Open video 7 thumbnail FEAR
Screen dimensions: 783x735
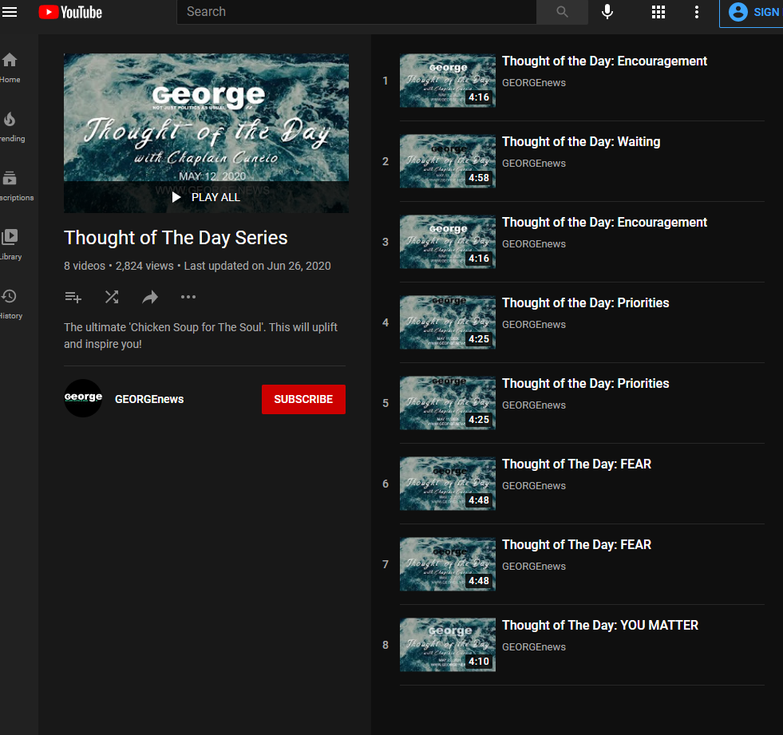[448, 564]
